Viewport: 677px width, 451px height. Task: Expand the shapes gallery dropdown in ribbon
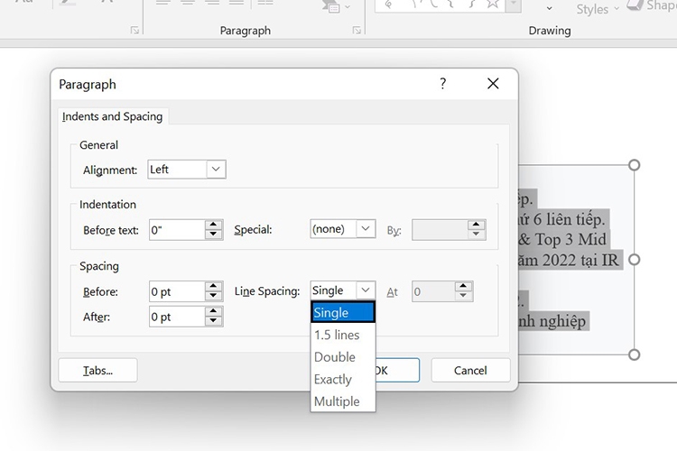[514, 5]
